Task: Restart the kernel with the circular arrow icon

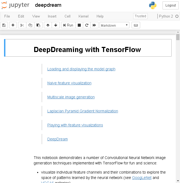Action: tap(87, 25)
